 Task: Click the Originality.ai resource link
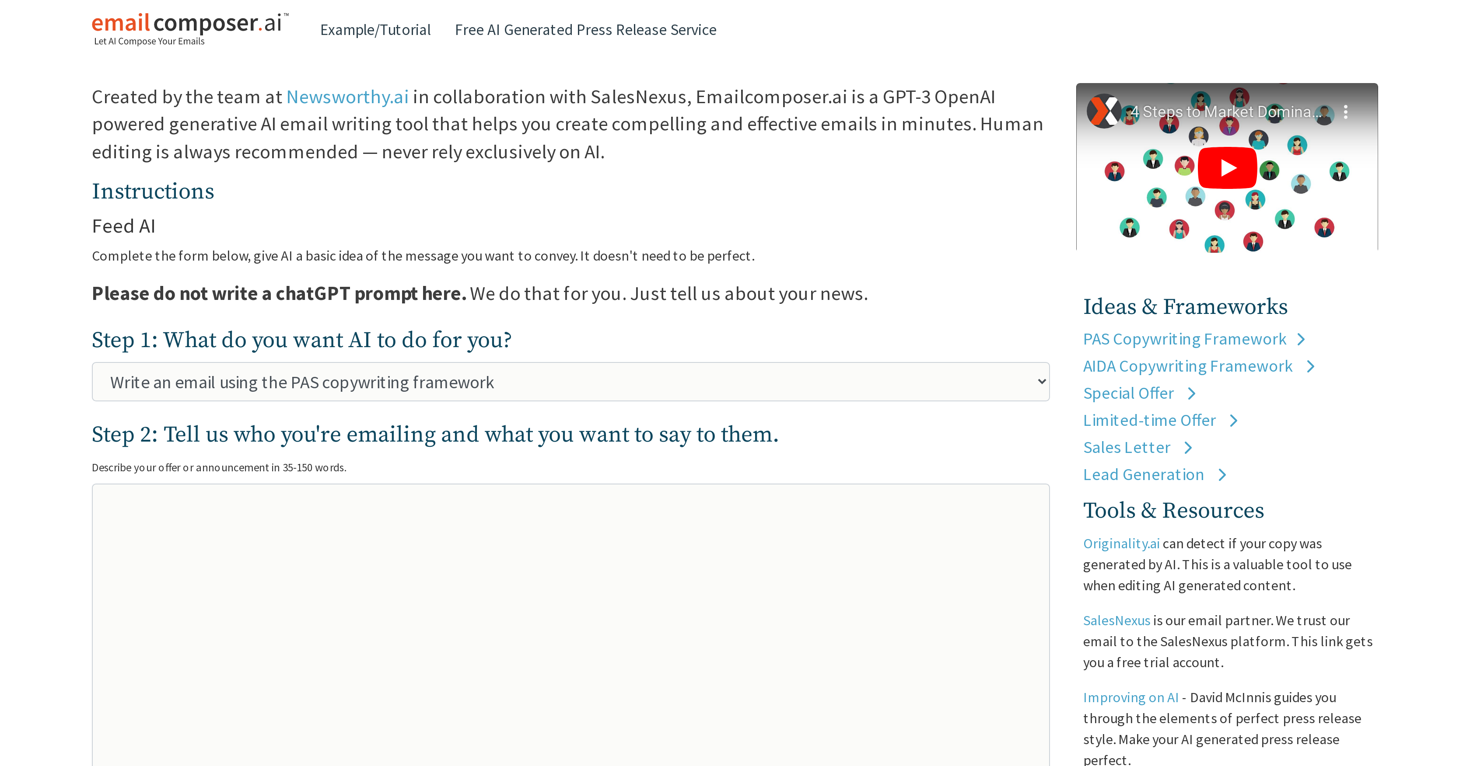1120,543
